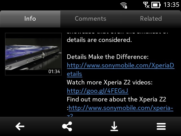The height and width of the screenshot is (136, 181).
Task: Tap the battery status icon
Action: coord(156,5)
